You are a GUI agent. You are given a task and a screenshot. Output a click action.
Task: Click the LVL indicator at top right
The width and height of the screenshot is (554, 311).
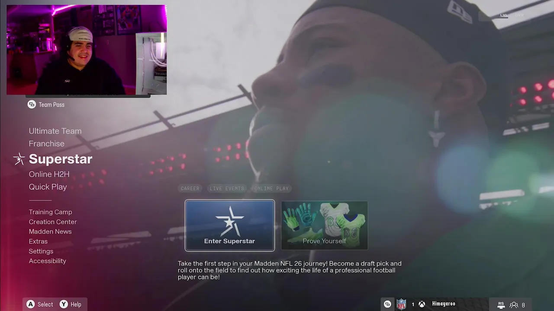[503, 15]
